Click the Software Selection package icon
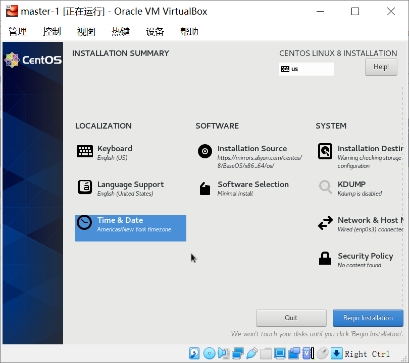 pyautogui.click(x=205, y=189)
